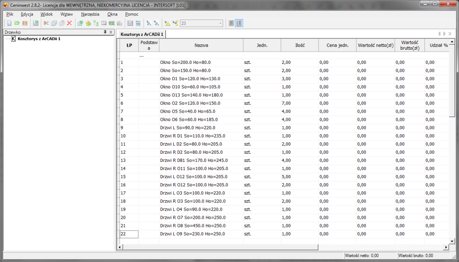Toggle the detailed list view icon
This screenshot has width=459, height=262.
(239, 23)
